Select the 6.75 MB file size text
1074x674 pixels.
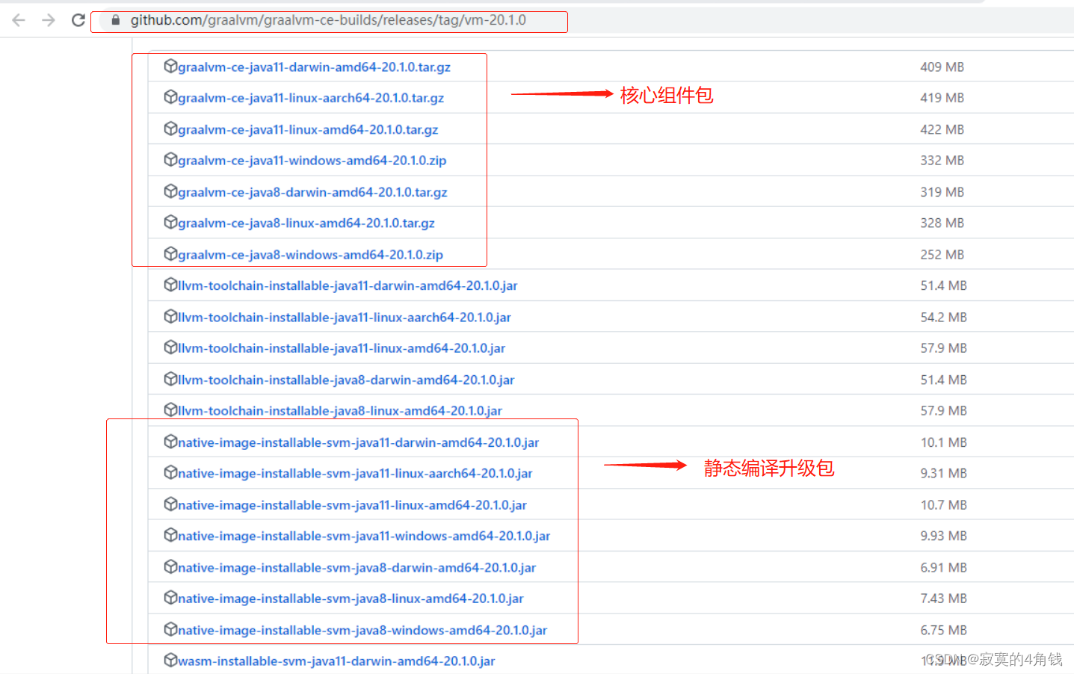tap(943, 631)
